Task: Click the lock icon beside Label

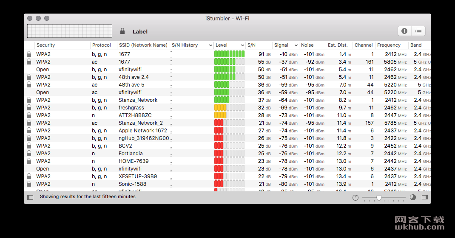Action: 122,31
